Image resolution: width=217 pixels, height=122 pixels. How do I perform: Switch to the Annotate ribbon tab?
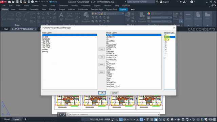(x=22, y=9)
